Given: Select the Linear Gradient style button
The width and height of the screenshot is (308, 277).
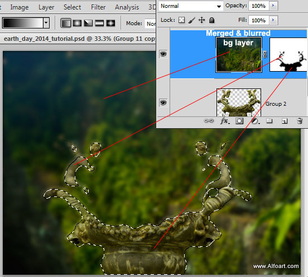Looking at the screenshot, I should click(x=66, y=24).
